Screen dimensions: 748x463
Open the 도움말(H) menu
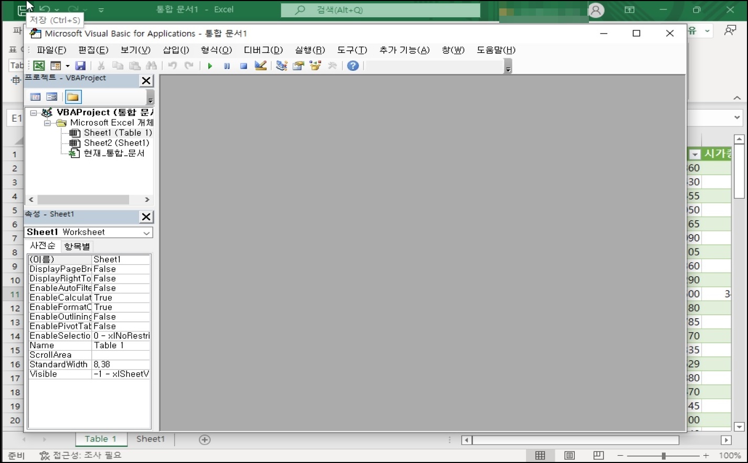coord(496,50)
